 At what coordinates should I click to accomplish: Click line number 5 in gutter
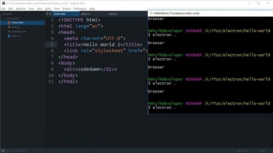tap(52, 45)
